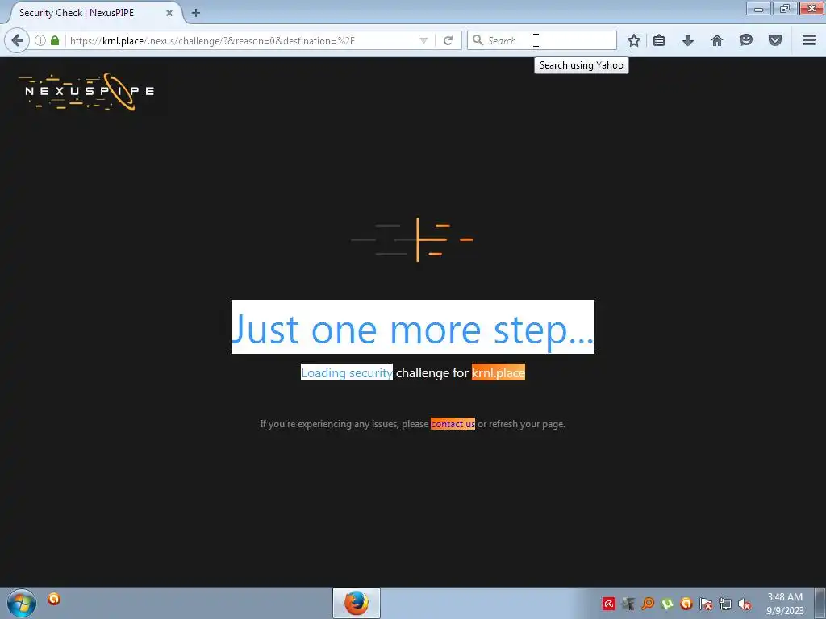Click the chat smiley face toolbar icon
Screen dimensions: 826x619
(746, 40)
